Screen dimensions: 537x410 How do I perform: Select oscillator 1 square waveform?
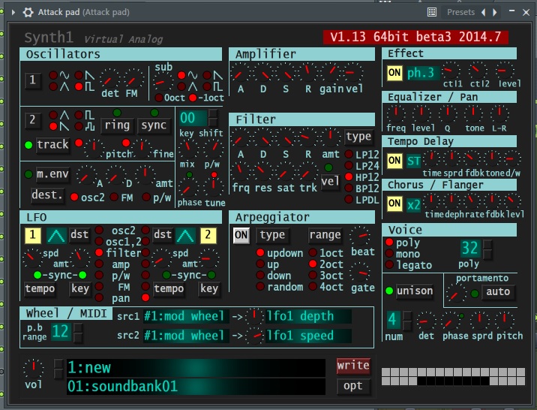[x=79, y=86]
